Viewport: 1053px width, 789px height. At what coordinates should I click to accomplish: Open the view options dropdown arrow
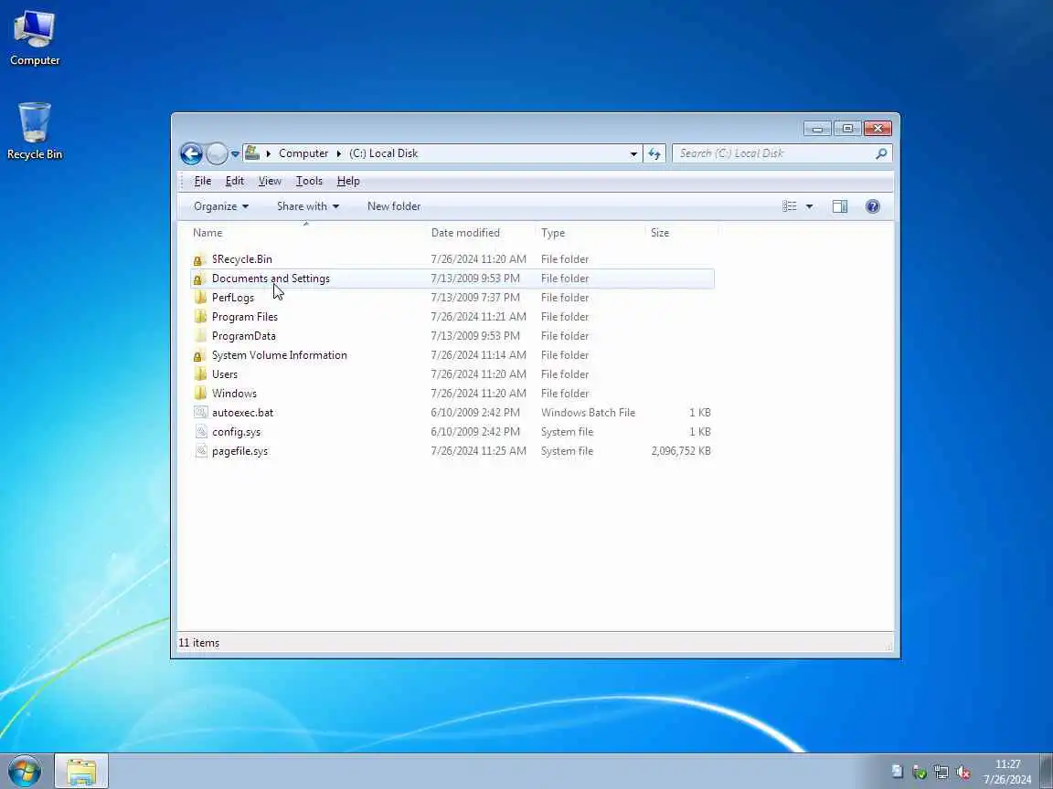[809, 206]
